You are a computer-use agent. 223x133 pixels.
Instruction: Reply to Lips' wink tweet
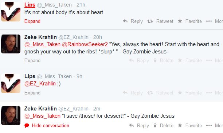tap(133, 93)
